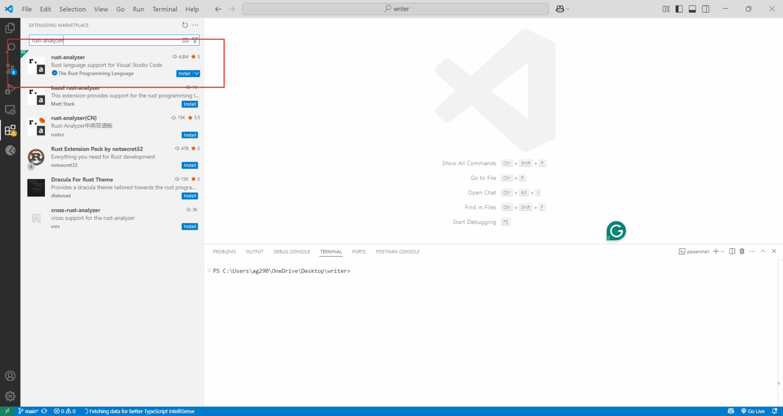Switch to the PROBLEMS tab
This screenshot has height=416, width=783.
[224, 251]
